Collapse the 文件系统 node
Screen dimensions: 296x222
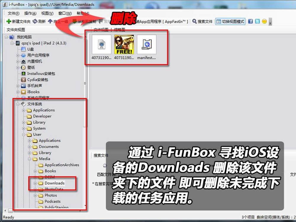(x=17, y=104)
